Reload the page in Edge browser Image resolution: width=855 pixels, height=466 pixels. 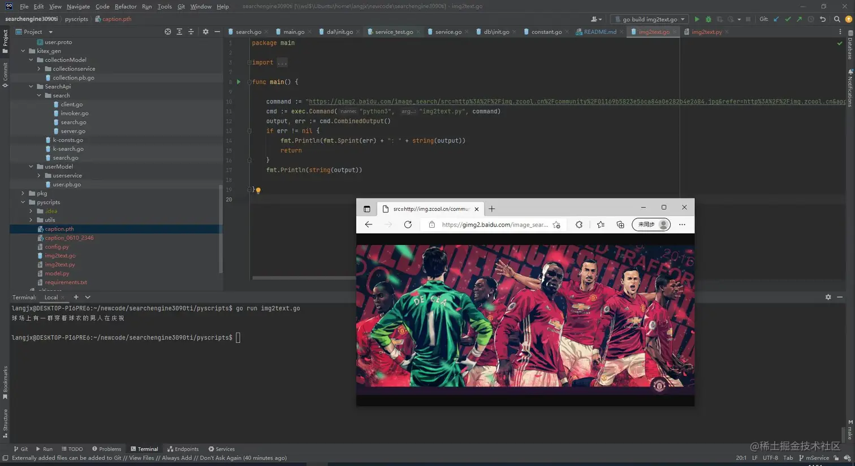tap(408, 225)
